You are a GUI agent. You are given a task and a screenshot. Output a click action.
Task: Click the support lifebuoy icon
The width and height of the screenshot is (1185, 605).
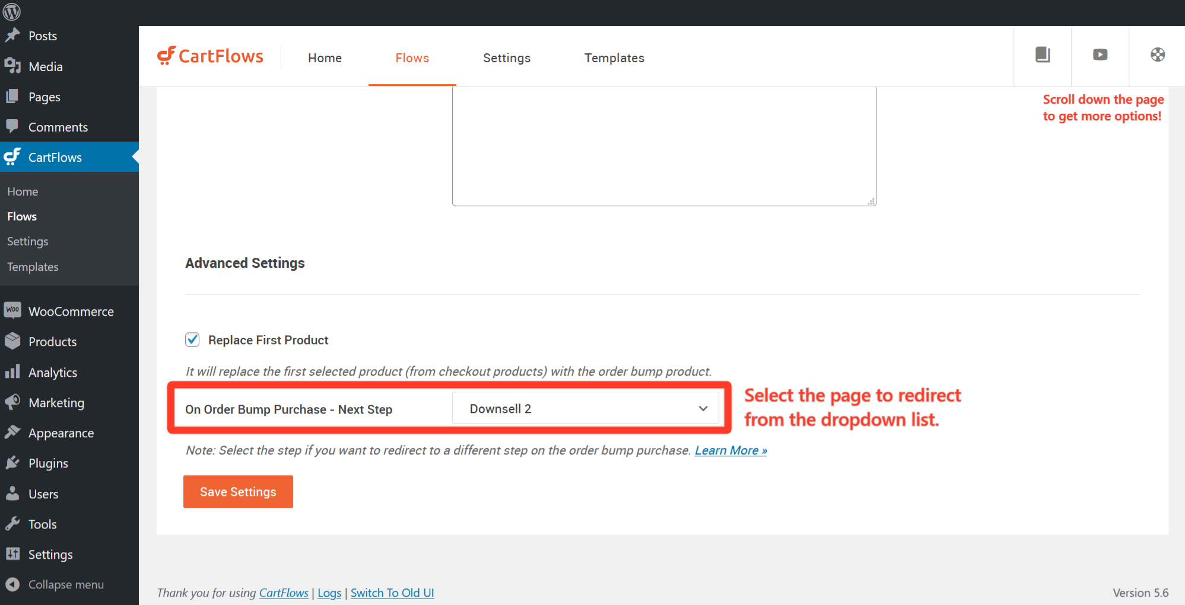tap(1157, 55)
